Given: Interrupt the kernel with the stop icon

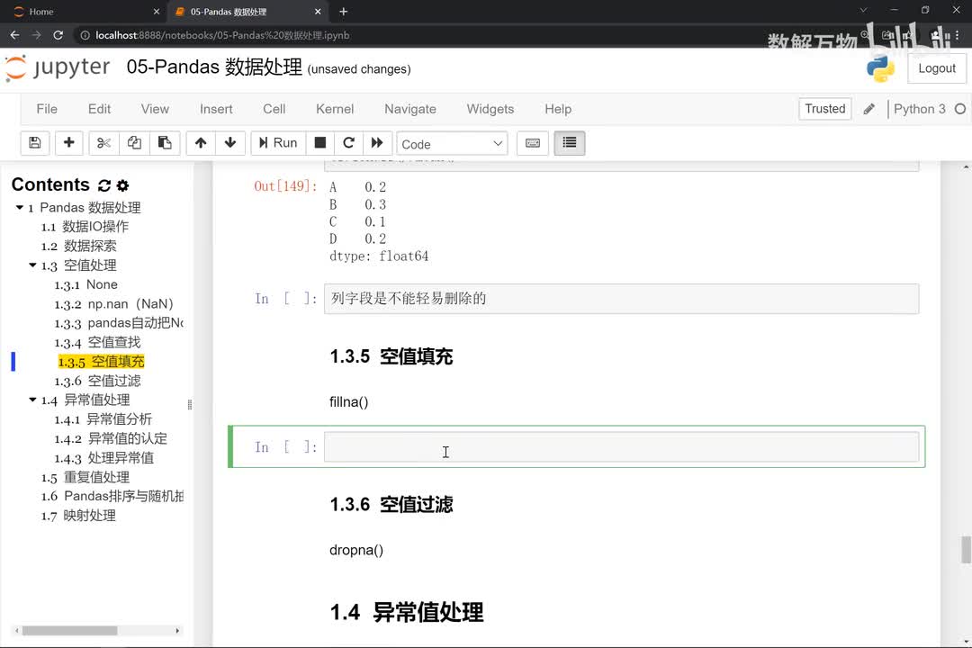Looking at the screenshot, I should [319, 143].
